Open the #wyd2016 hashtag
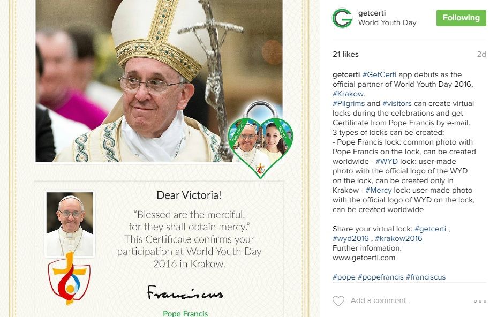Image resolution: width=490 pixels, height=317 pixels. [x=351, y=238]
